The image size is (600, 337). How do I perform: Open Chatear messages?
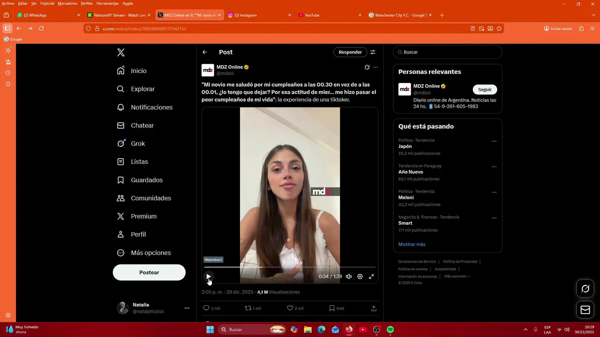click(135, 125)
